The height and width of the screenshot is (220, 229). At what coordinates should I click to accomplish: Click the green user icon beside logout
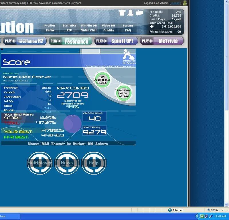[185, 3]
